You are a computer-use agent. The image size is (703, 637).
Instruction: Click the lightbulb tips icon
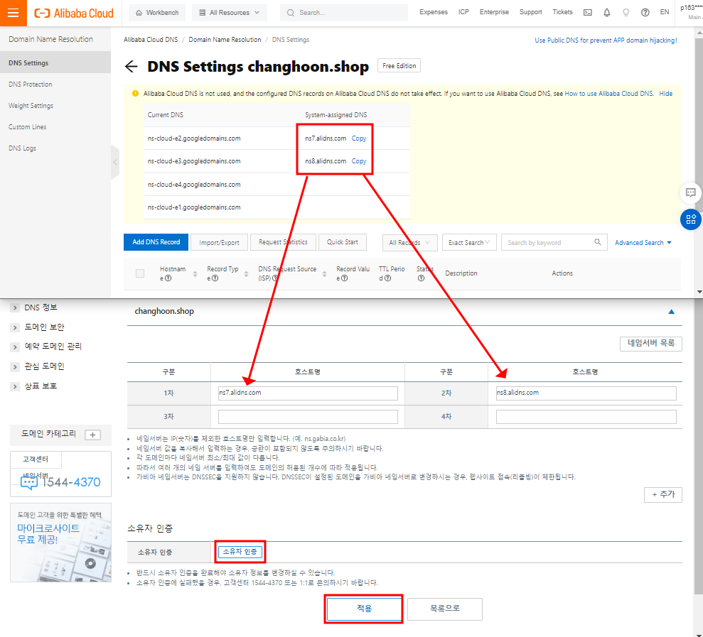[626, 13]
